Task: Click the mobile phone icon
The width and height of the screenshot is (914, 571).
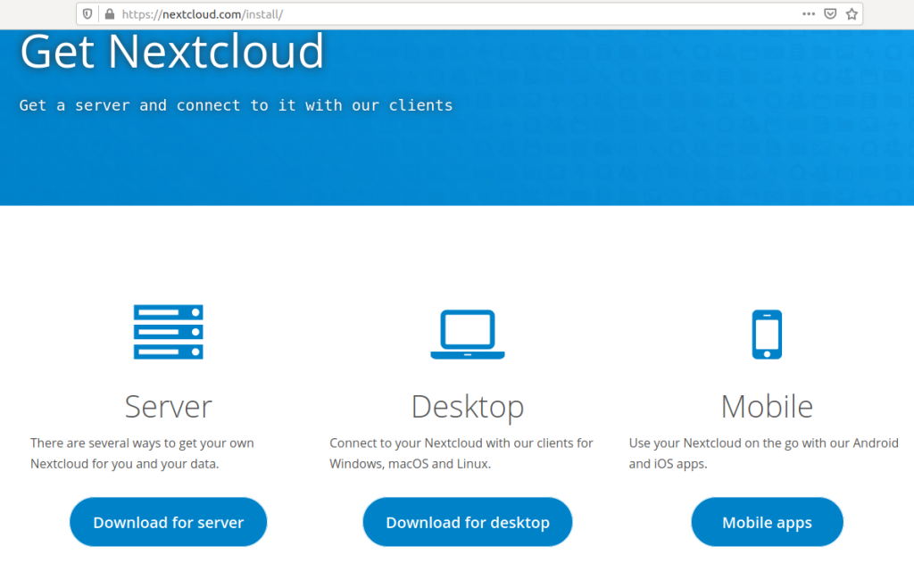Action: point(767,335)
